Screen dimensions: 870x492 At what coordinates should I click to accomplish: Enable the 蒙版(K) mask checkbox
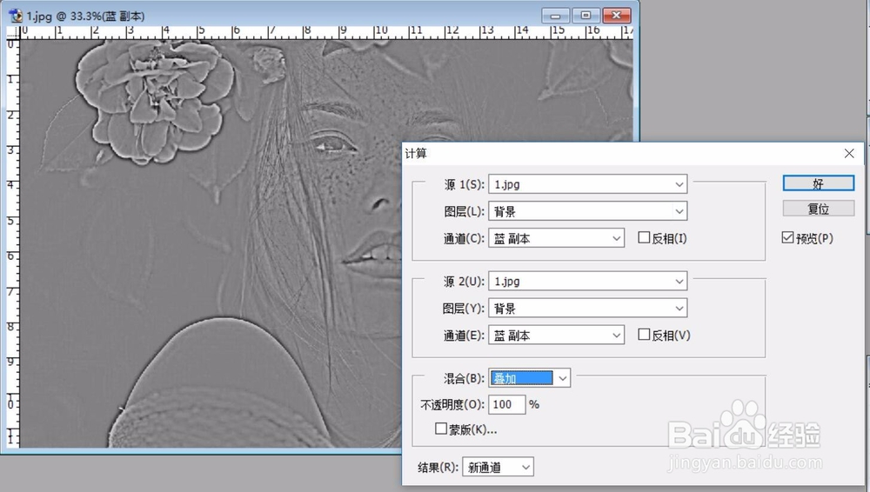pos(441,429)
